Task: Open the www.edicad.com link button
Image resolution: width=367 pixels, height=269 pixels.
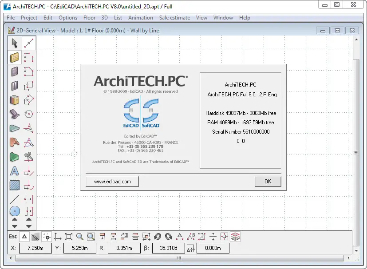Action: 112,182
